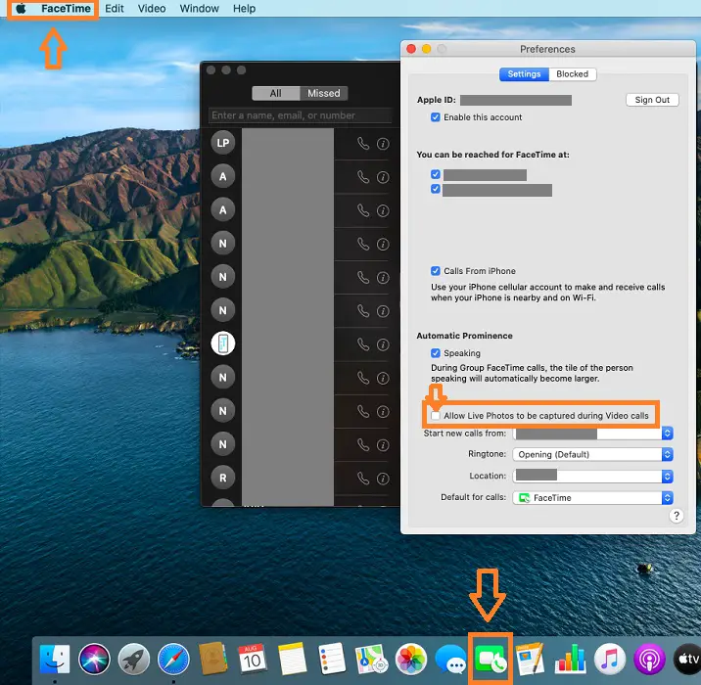Uncheck Enable this account checkbox
Image resolution: width=701 pixels, height=685 pixels.
[x=436, y=117]
